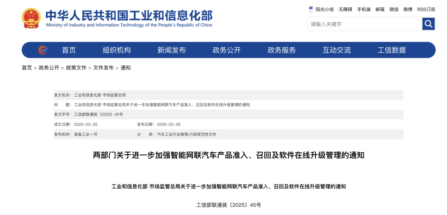Click the 分类 value 汽车工业行业管理,行政规范性文件
This screenshot has width=447, height=215.
(187, 134)
